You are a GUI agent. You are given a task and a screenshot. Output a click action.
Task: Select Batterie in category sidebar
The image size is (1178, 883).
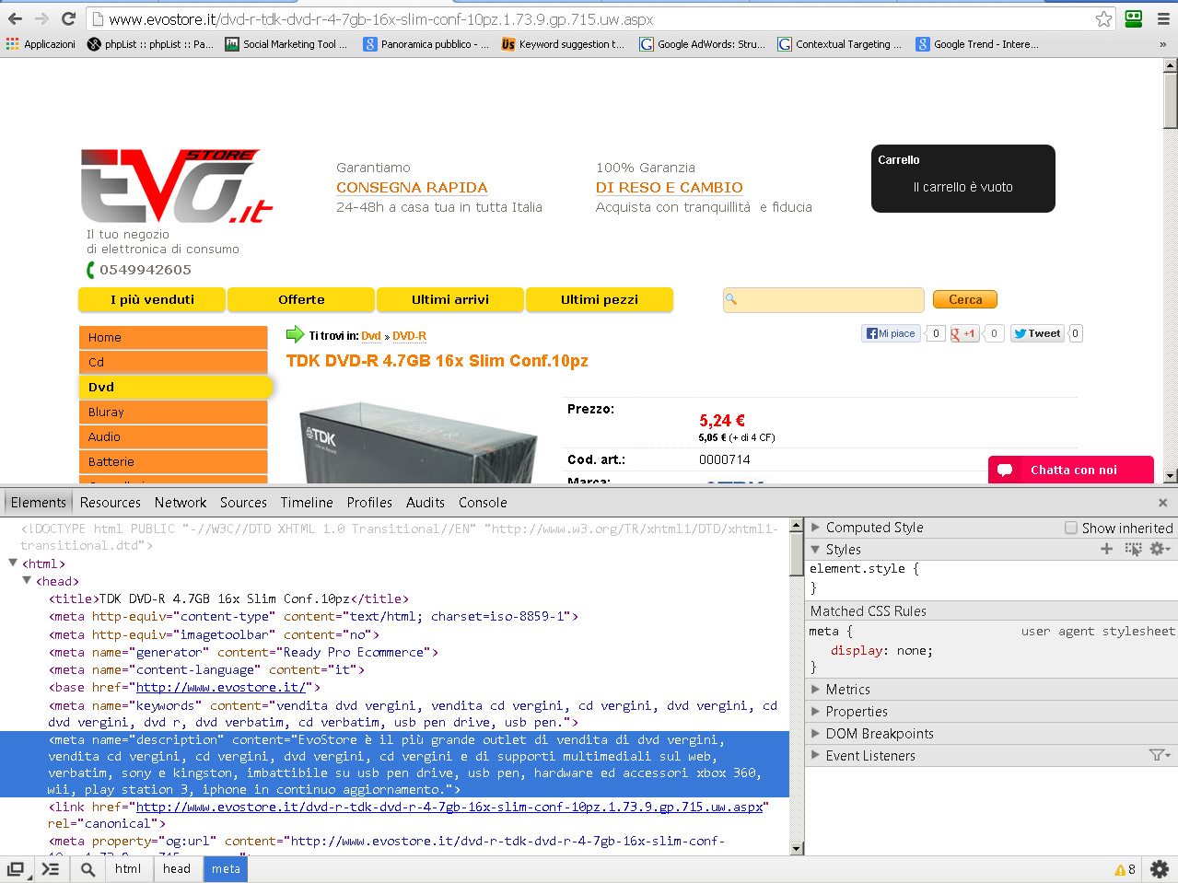tap(173, 461)
